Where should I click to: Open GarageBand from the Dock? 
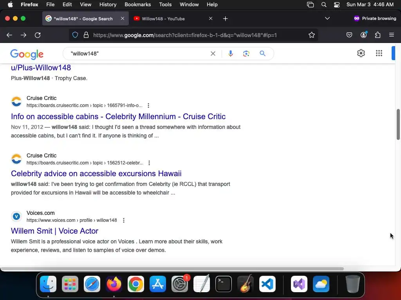click(246, 284)
